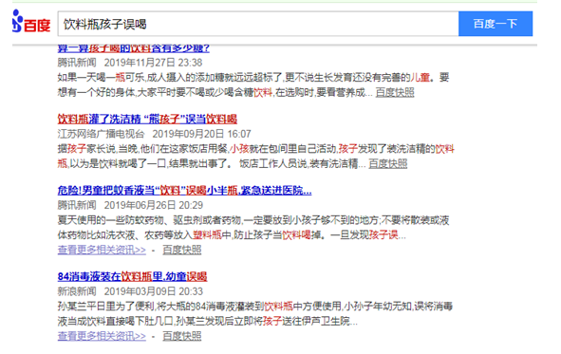Click 百度快照 link under the 洗洁精 result
The height and width of the screenshot is (354, 561).
tap(388, 164)
